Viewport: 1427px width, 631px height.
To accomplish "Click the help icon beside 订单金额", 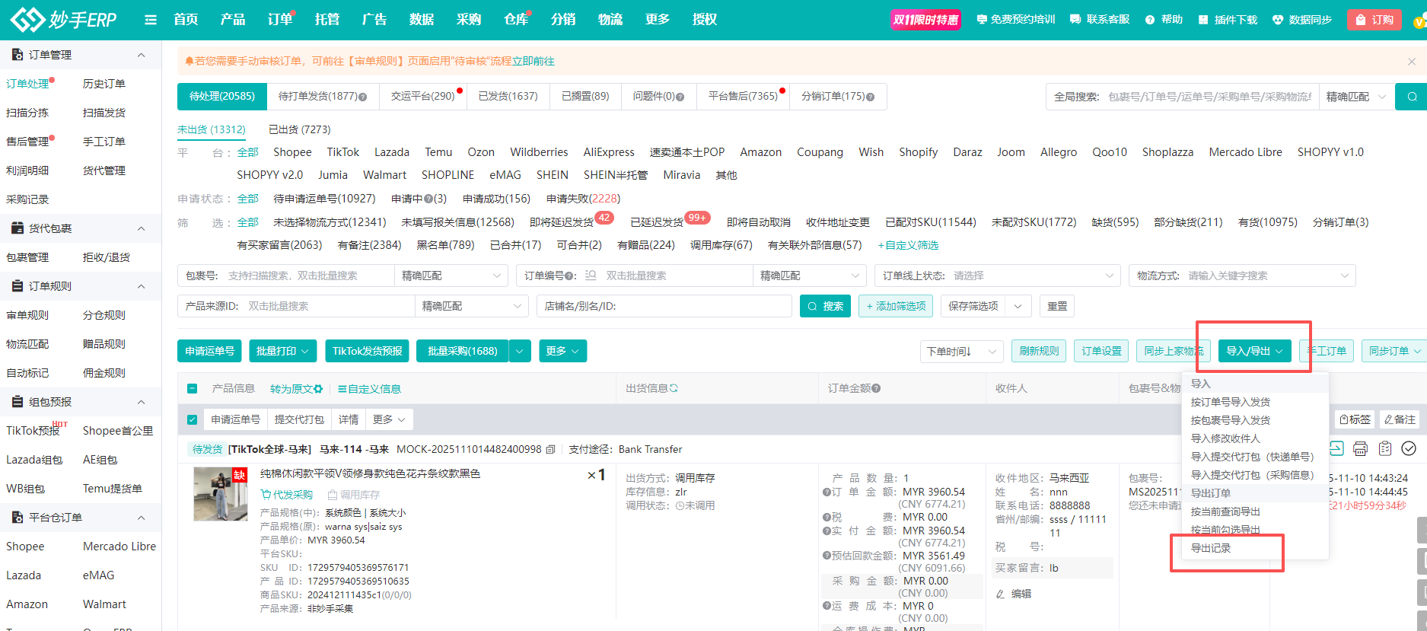I will point(876,388).
